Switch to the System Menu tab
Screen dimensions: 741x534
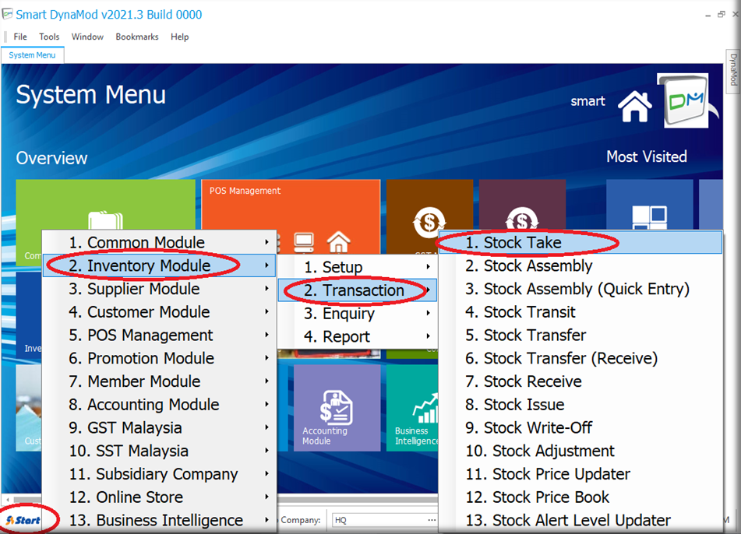click(32, 55)
